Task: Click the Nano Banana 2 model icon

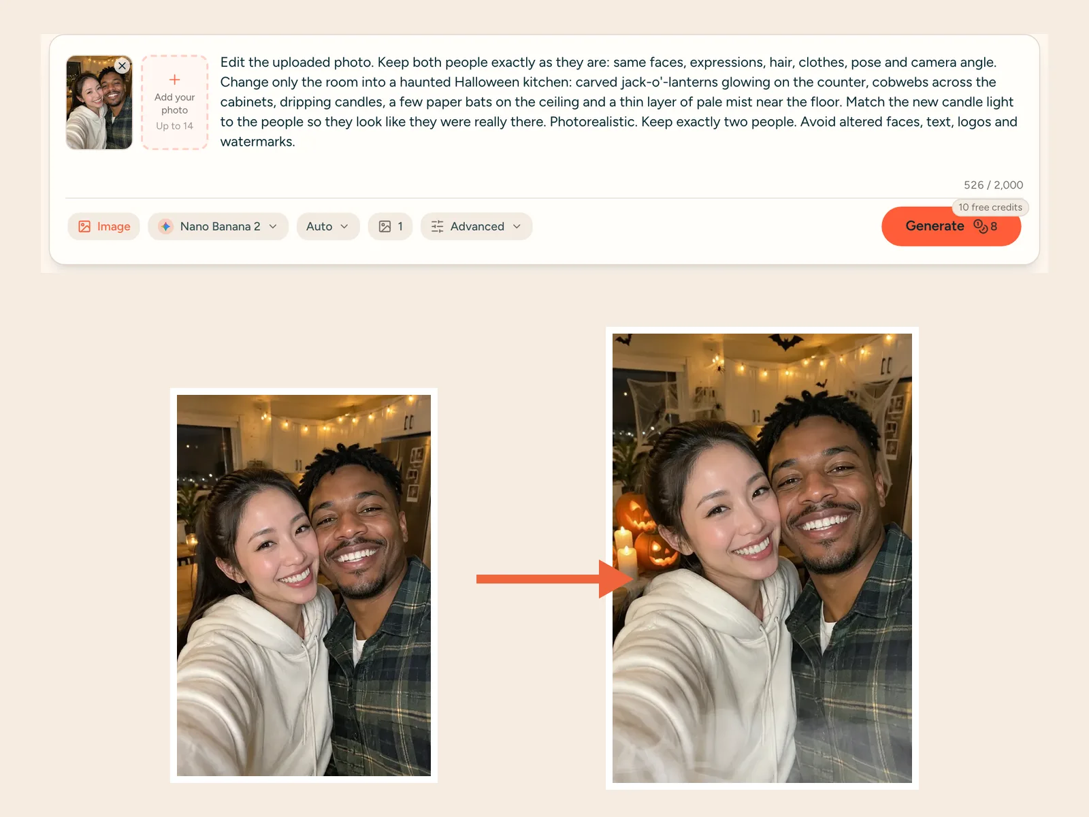Action: 165,226
